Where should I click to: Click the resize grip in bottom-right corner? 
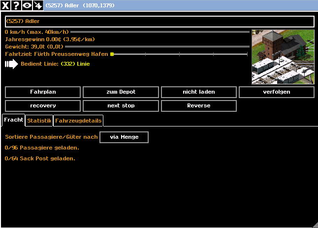315,225
